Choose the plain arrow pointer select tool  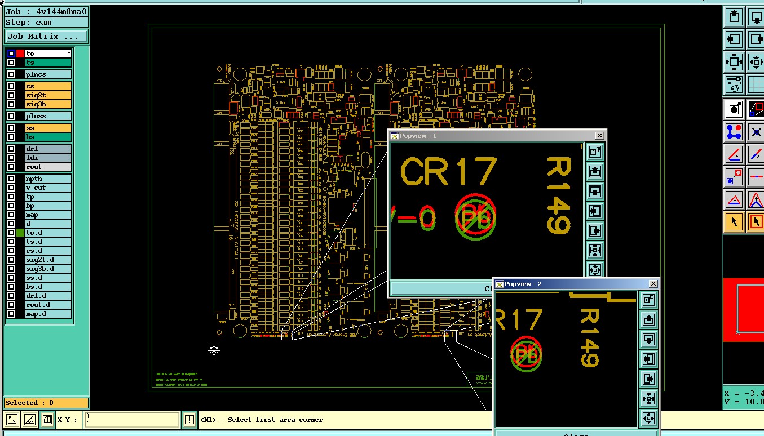pos(734,221)
